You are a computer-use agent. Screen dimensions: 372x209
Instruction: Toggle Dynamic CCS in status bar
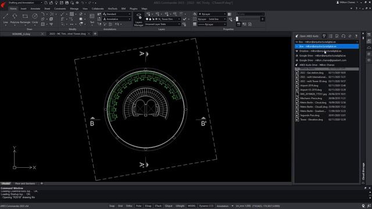click(206, 206)
